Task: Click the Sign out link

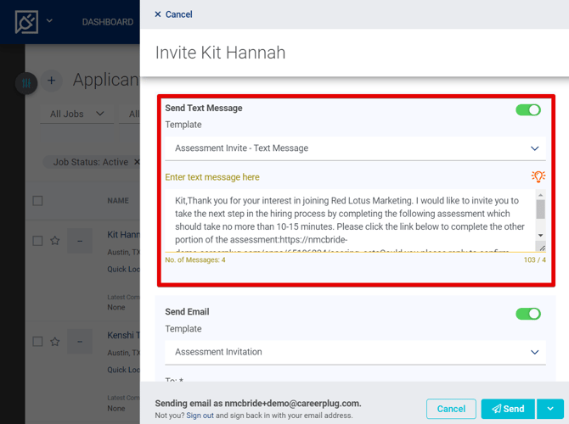Action: tap(200, 416)
